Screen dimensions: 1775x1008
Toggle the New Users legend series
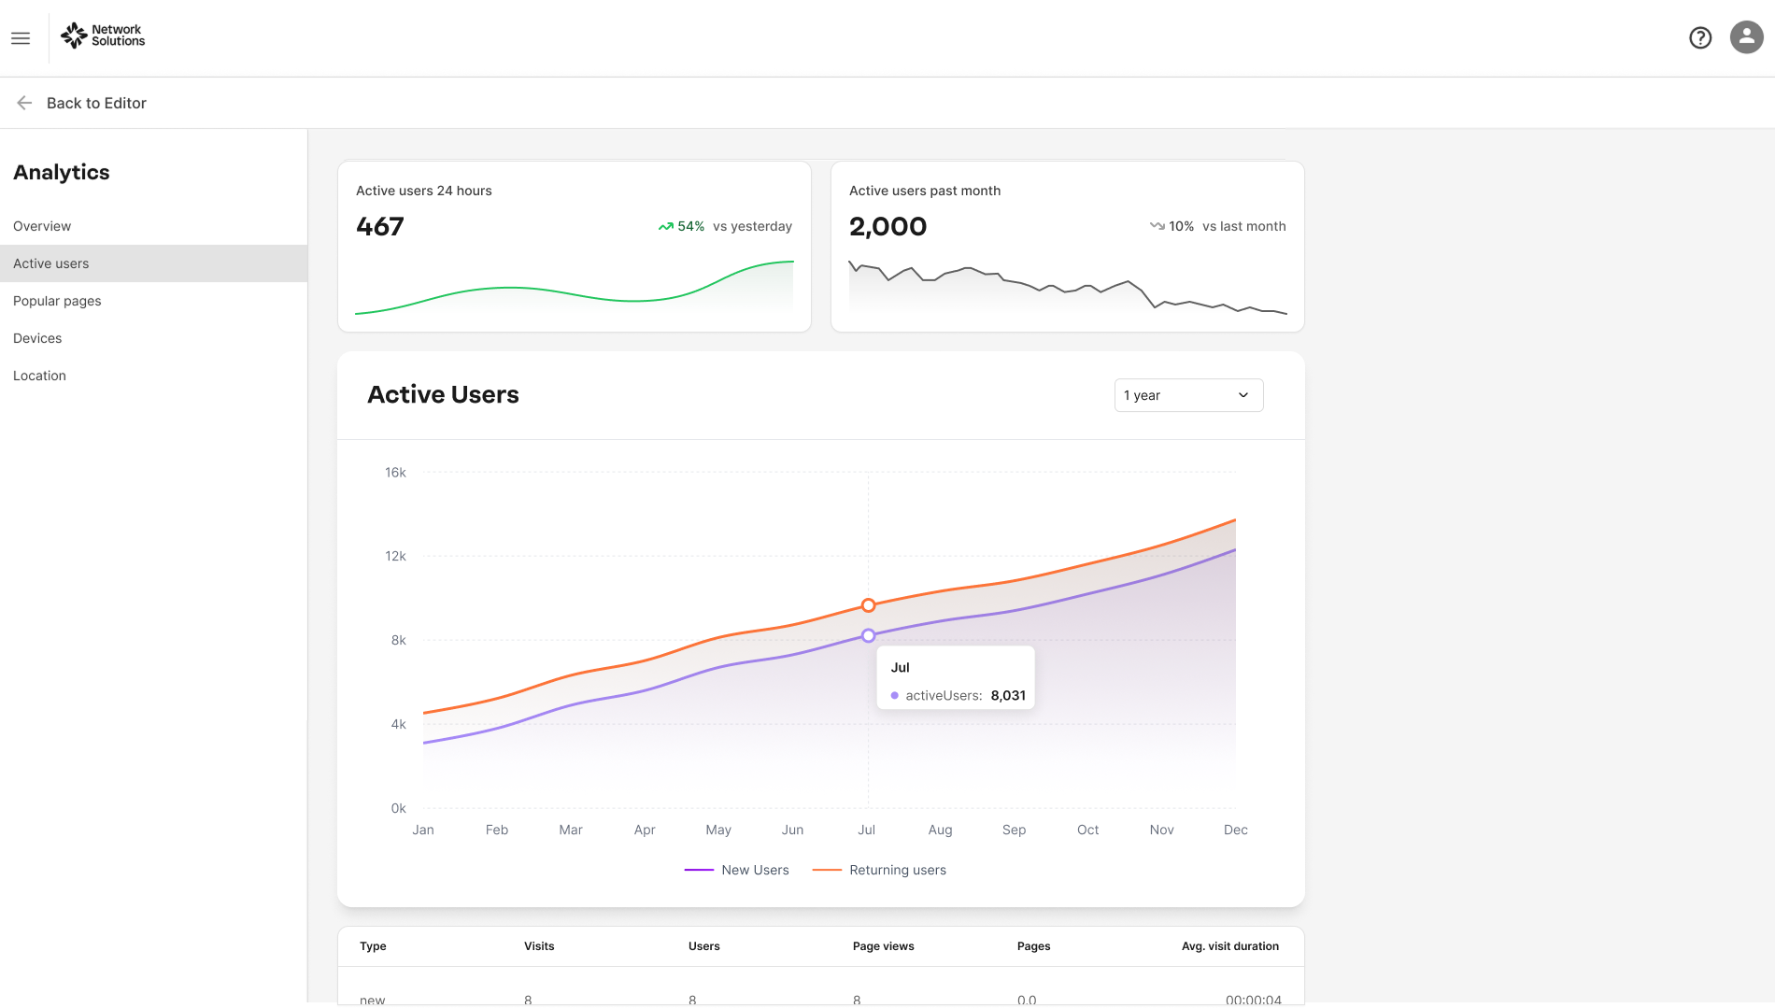coord(736,870)
